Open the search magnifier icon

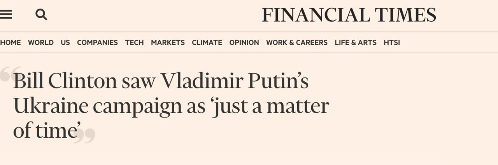pos(41,15)
